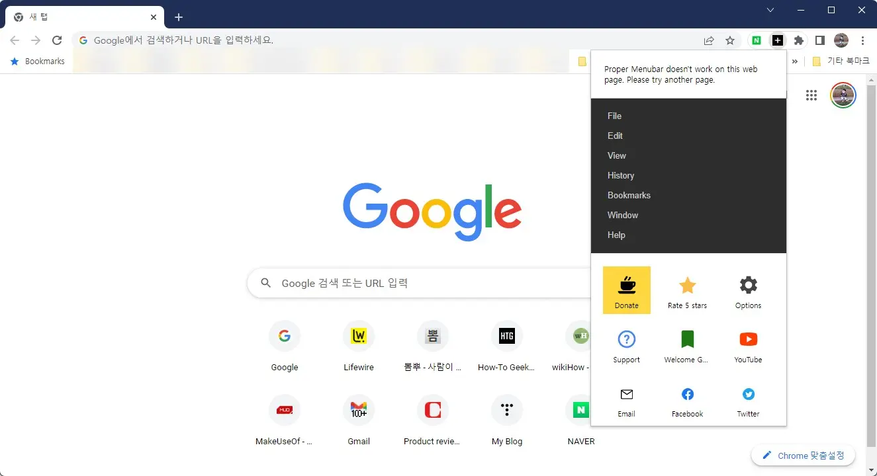Screen dimensions: 877x476
Task: Open the tab search dropdown arrow
Action: point(770,10)
